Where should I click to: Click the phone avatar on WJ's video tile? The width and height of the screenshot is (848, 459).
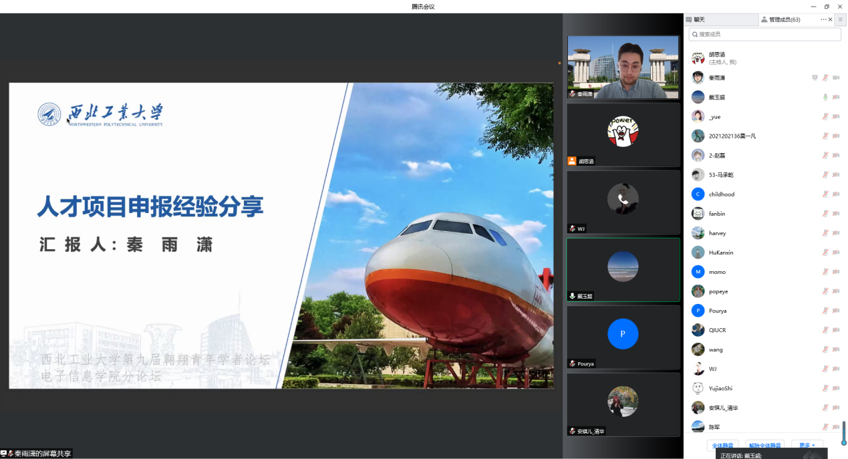(x=623, y=199)
